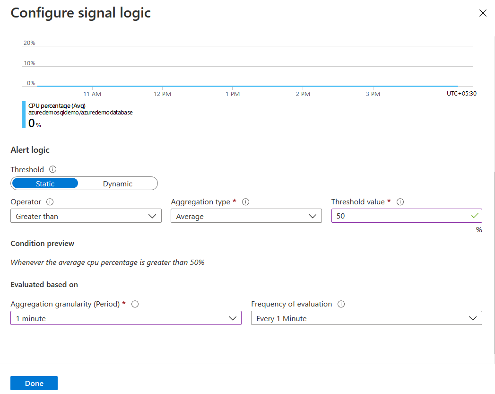Click the 12 PM chart time label
The height and width of the screenshot is (394, 495).
tap(163, 94)
